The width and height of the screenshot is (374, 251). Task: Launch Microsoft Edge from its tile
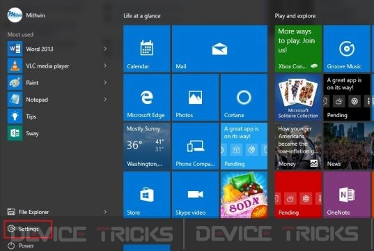147,98
